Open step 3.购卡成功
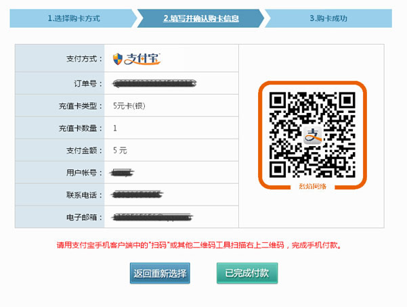Viewport: 407px width, 307px height. click(x=328, y=18)
